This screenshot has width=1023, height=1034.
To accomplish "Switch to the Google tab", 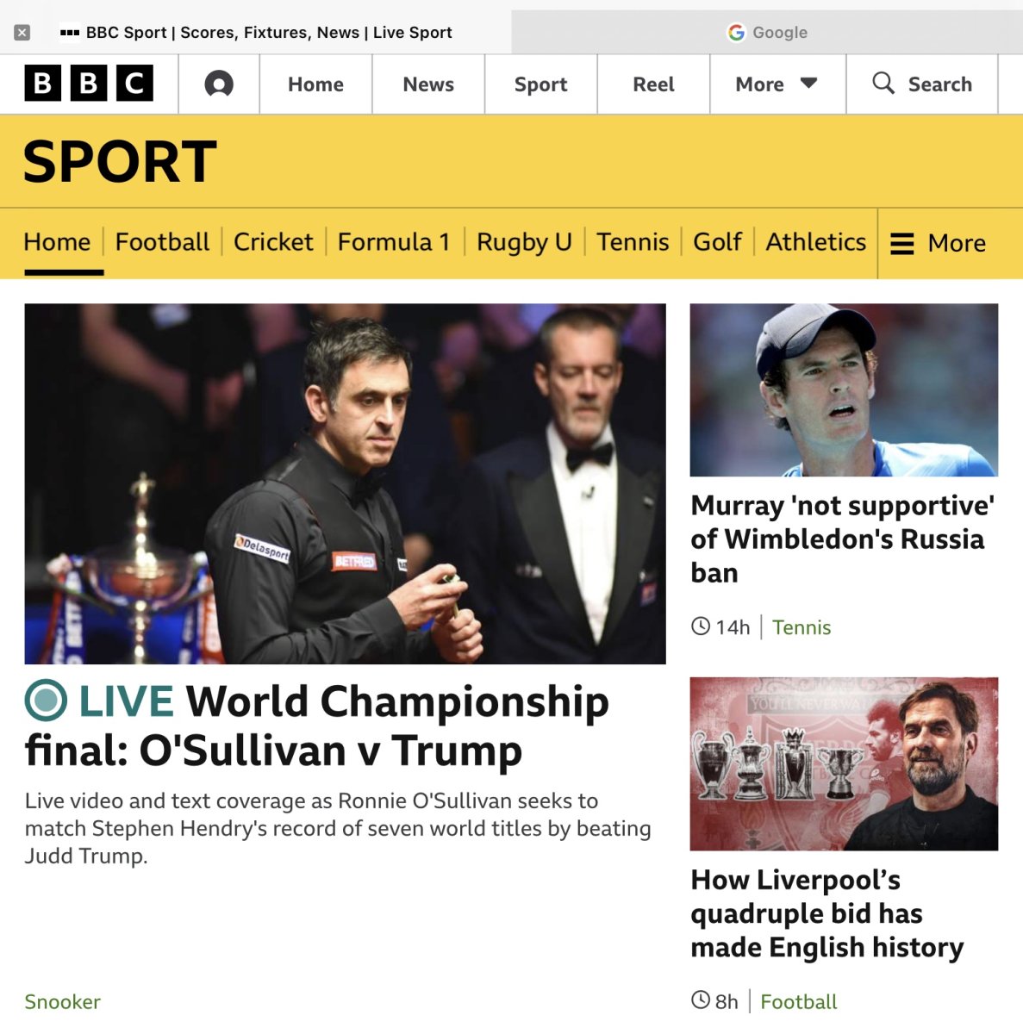I will 767,33.
